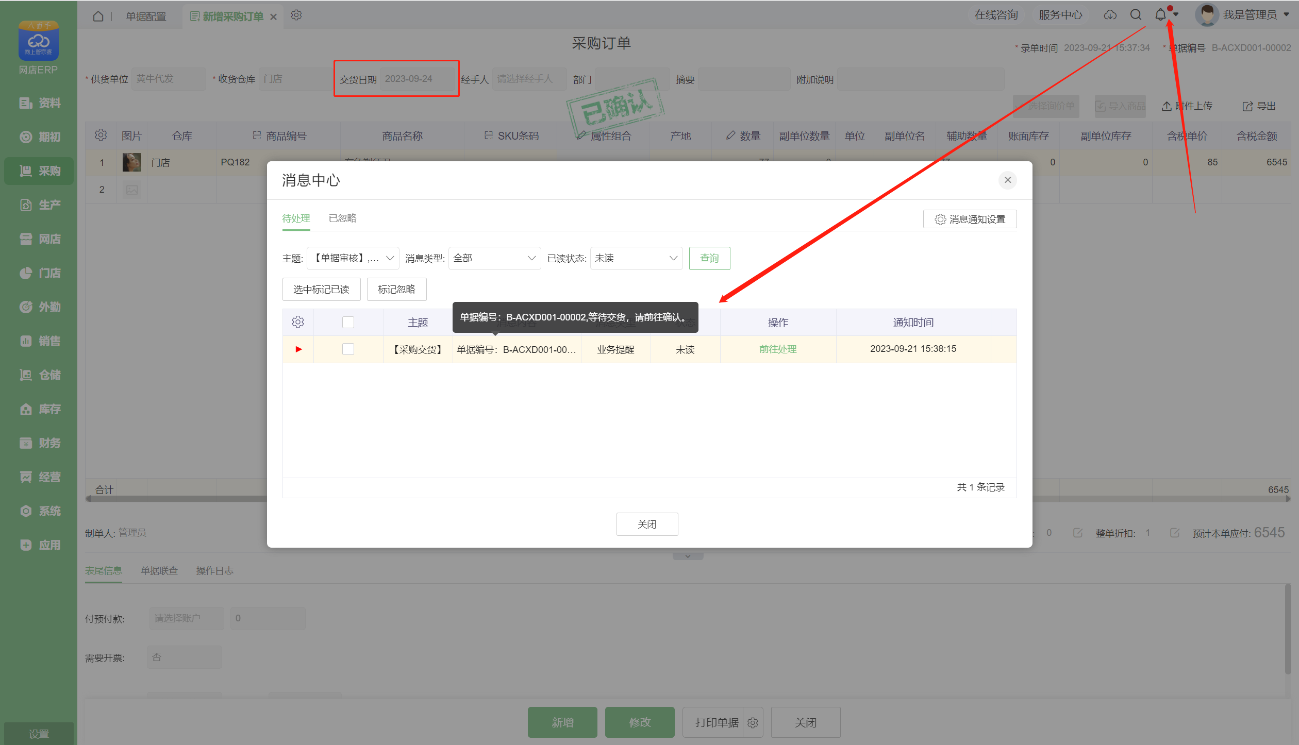1299x745 pixels.
Task: Open the 财务 sidebar module
Action: point(40,443)
